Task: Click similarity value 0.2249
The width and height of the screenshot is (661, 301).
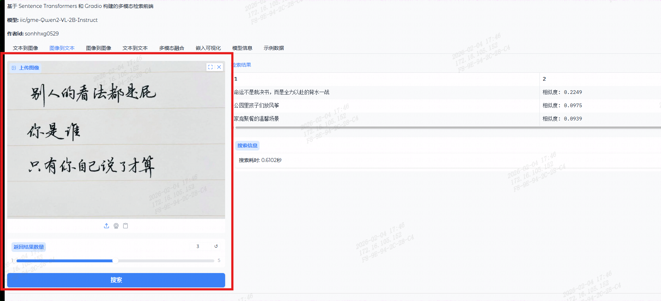Action: tap(573, 92)
